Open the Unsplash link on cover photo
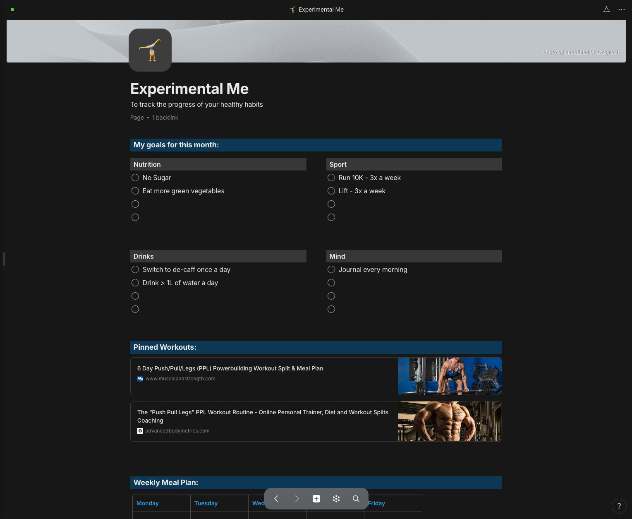 pos(608,52)
